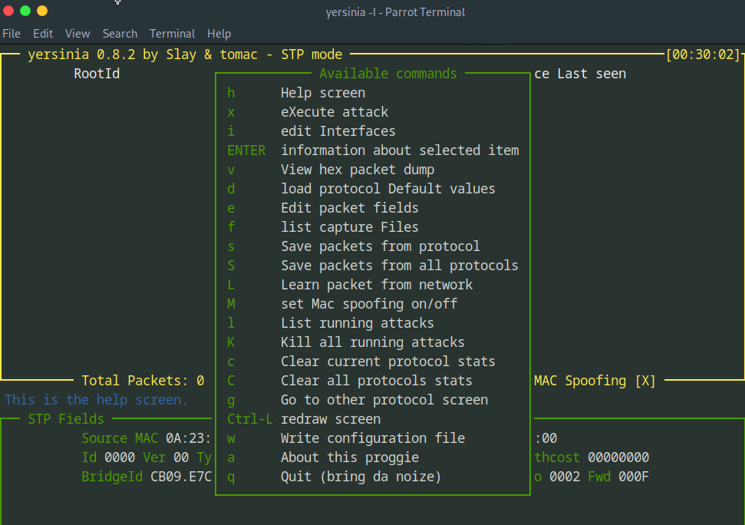This screenshot has width=745, height=525.
Task: Click the BridgeId field value
Action: 180,477
